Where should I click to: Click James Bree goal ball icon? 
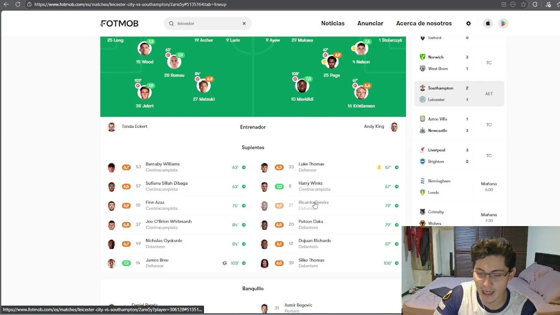[224, 263]
